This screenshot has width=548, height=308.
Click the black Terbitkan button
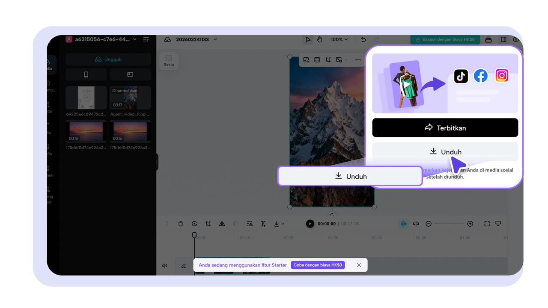[x=445, y=127]
